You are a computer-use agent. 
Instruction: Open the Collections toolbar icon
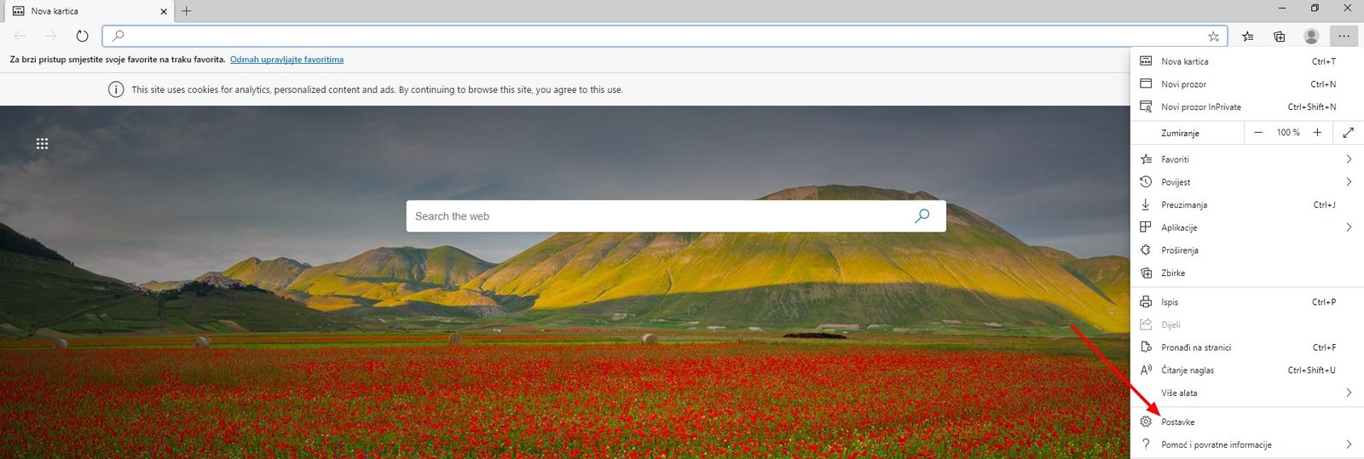(1280, 36)
